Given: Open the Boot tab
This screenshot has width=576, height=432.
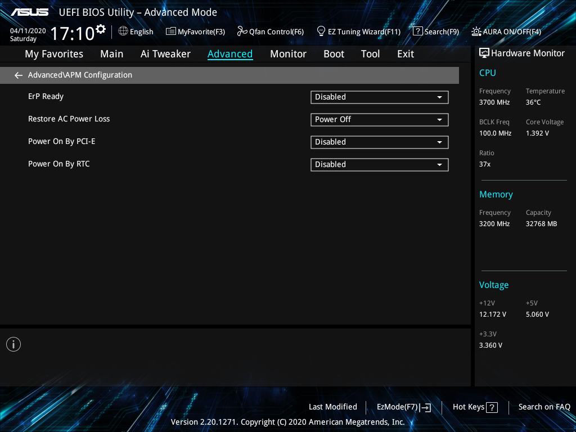Looking at the screenshot, I should (334, 54).
